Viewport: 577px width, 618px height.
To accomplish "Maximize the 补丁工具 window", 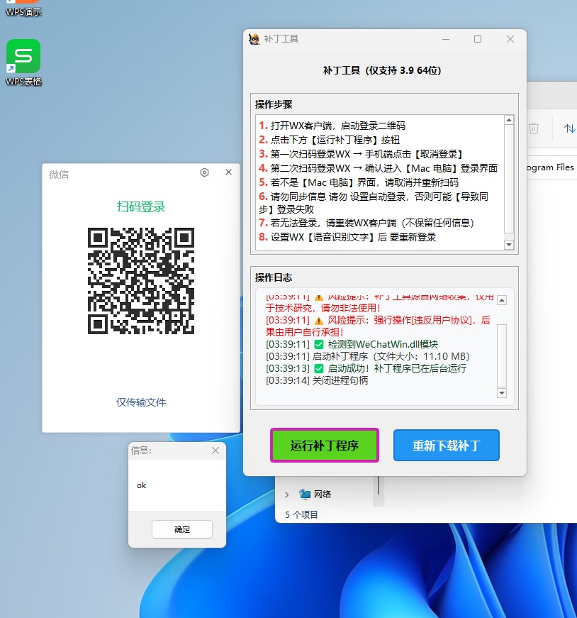I will click(478, 39).
